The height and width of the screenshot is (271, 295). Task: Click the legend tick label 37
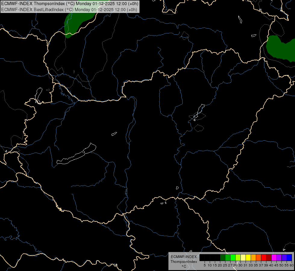coord(261,265)
